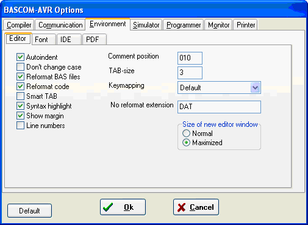Go to the Simulator tab
This screenshot has height=225, width=308.
click(146, 25)
